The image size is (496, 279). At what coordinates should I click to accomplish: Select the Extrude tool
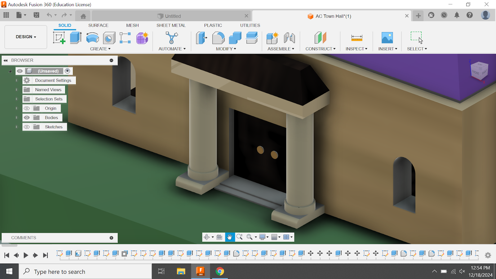[x=76, y=38]
